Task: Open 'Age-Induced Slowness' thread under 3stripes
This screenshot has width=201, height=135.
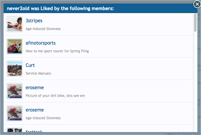Action: pyautogui.click(x=43, y=29)
